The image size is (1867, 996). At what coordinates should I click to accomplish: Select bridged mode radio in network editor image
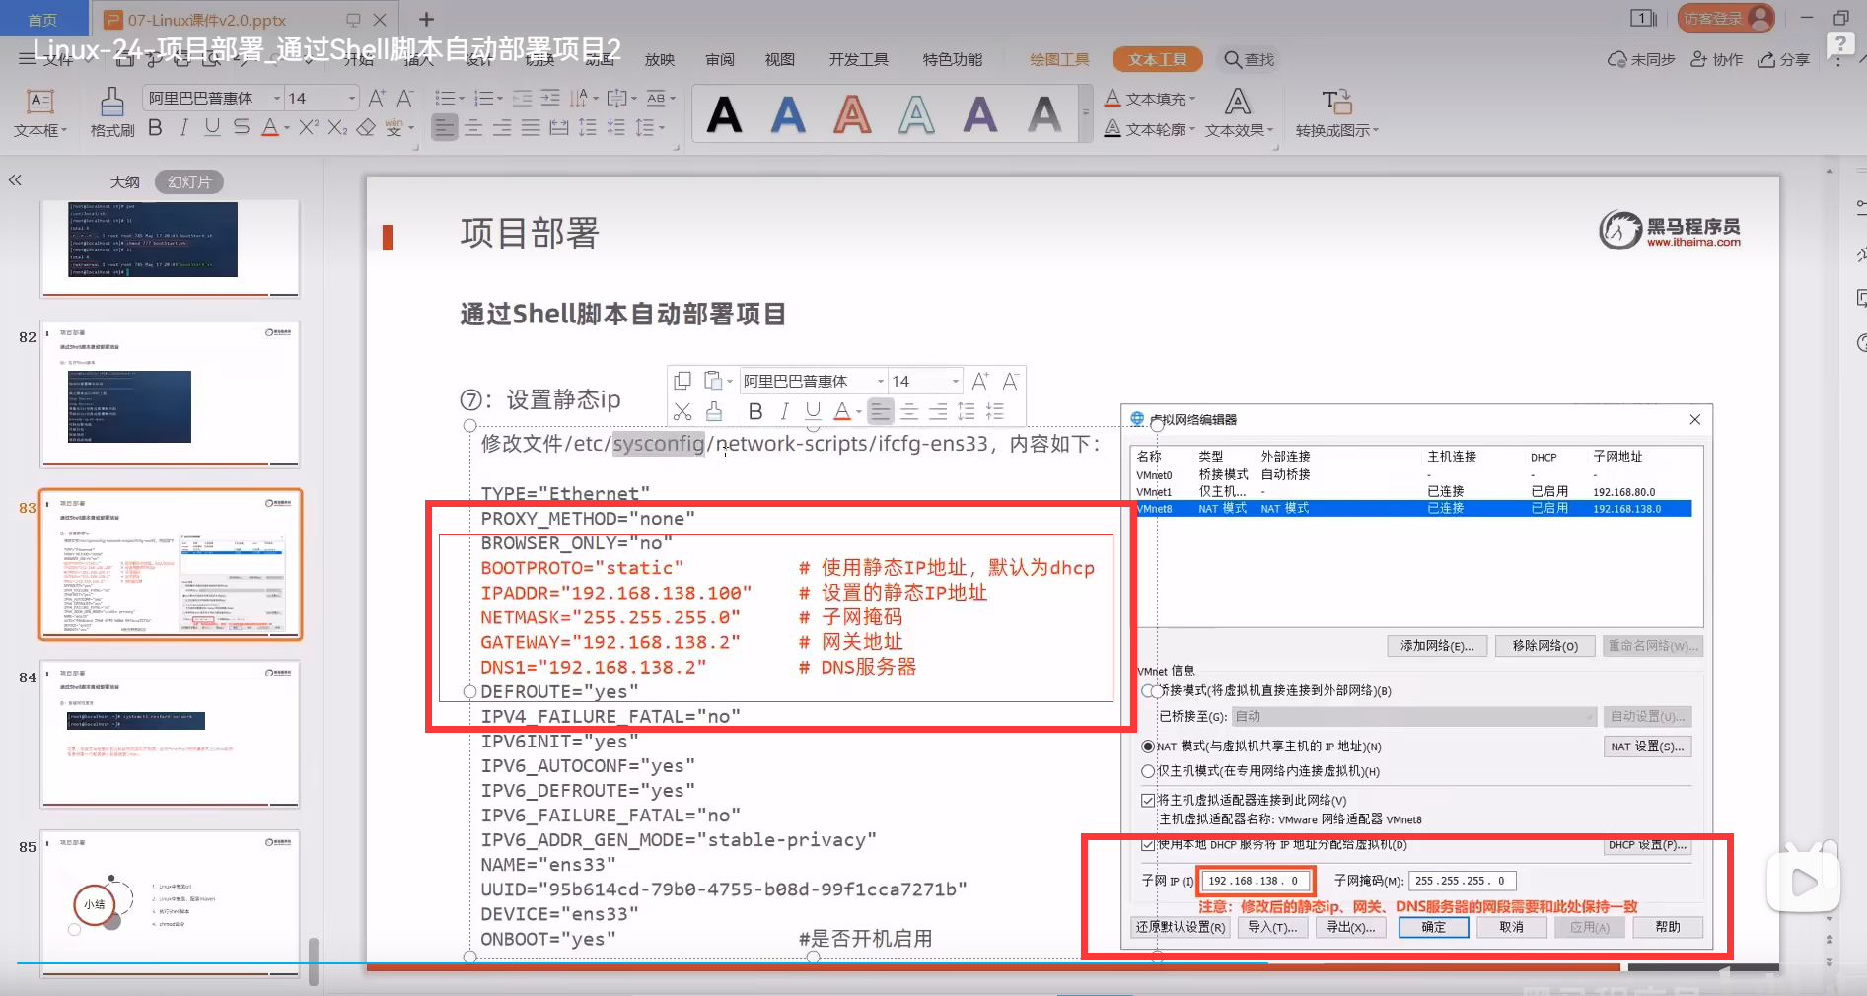tap(1148, 691)
